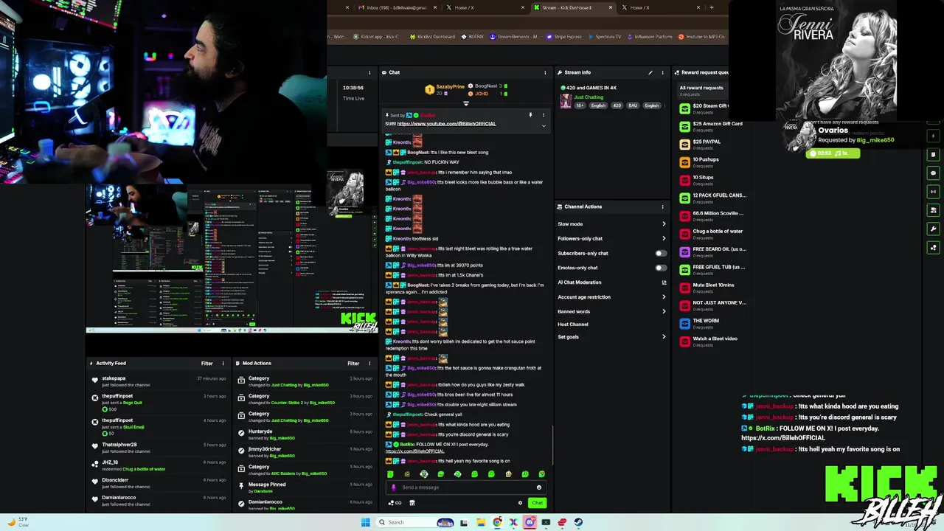Screen dimensions: 944x531
Task: Collapse the pinned message chevron
Action: tap(544, 125)
